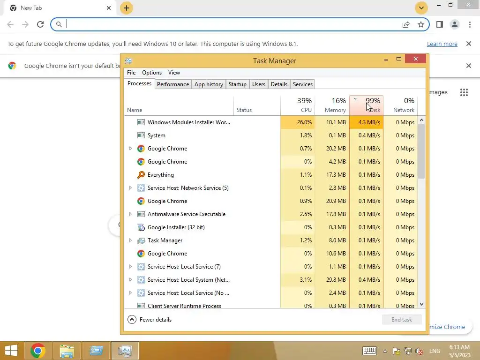Expand Service Host: Local Service (7)
The width and height of the screenshot is (480, 360).
[x=130, y=267]
